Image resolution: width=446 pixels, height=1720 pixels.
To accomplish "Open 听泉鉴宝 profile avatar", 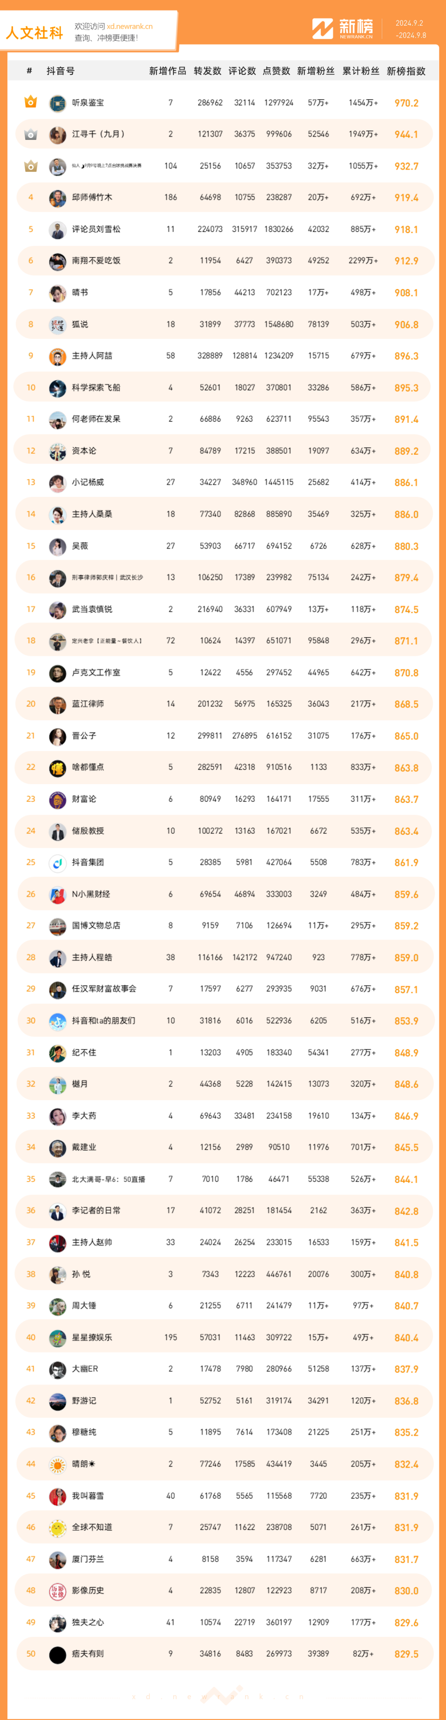I will [x=57, y=103].
